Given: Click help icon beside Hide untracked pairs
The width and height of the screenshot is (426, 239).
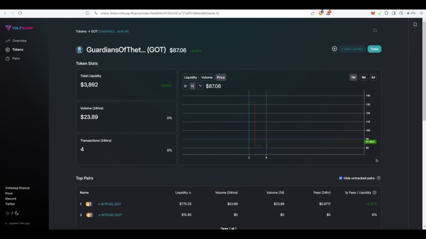Looking at the screenshot, I should coord(379,178).
